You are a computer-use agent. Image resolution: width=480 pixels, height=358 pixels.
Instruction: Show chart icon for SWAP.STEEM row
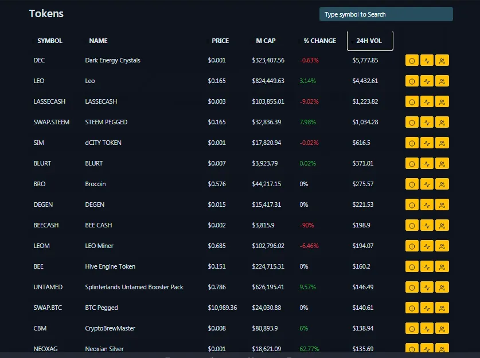click(427, 122)
